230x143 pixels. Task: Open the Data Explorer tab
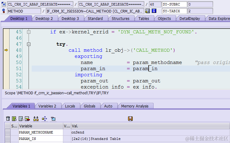coord(219,19)
